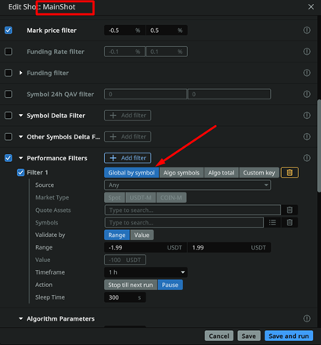Open info icon for Performance Filters
Viewport: 321px width, 345px height.
click(x=307, y=158)
